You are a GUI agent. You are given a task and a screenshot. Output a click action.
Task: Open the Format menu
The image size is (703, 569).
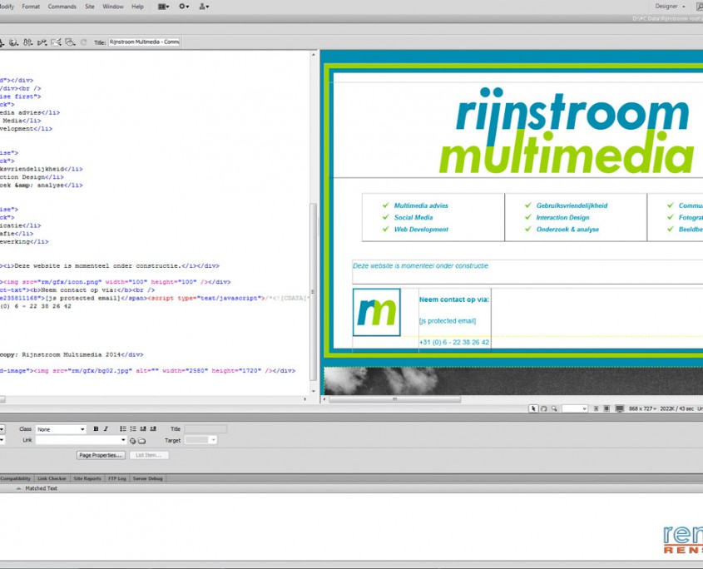click(x=31, y=7)
